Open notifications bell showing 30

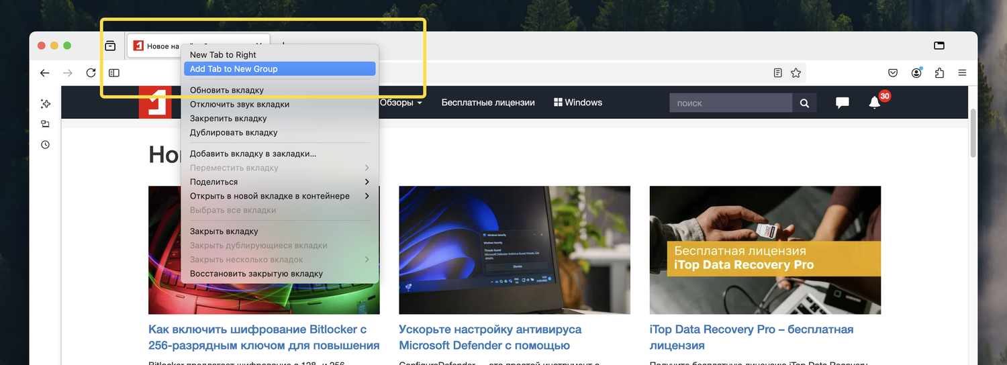coord(875,103)
